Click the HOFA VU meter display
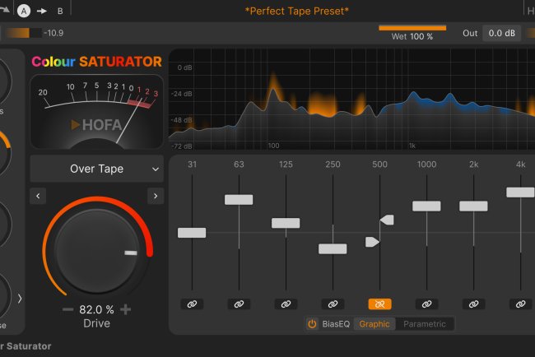This screenshot has height=357, width=535. coord(97,112)
